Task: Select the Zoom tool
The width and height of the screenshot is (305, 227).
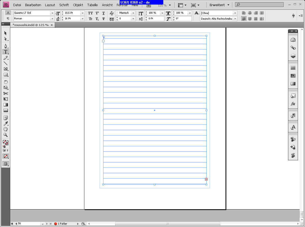Action: pos(5,135)
